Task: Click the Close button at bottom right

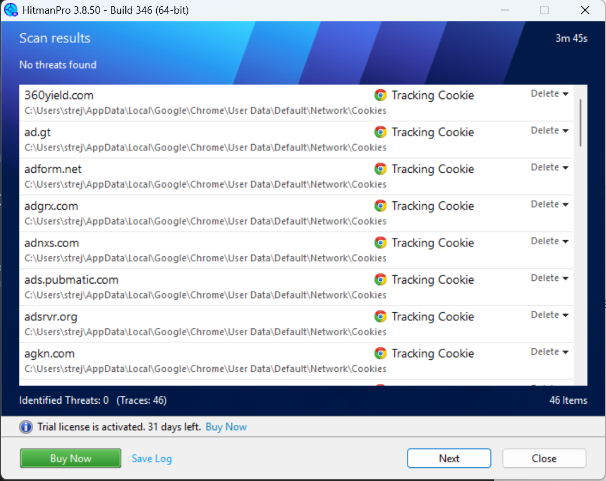Action: point(544,458)
